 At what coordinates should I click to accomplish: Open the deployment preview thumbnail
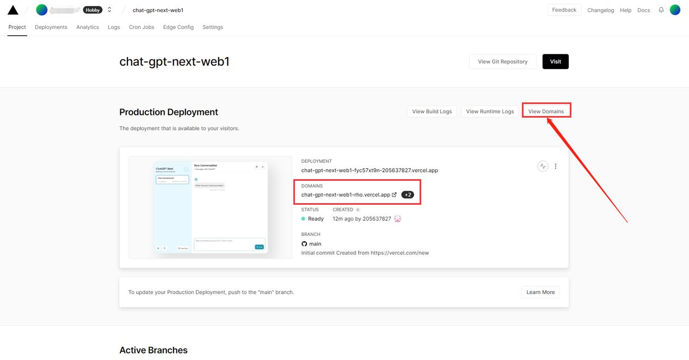tap(211, 208)
